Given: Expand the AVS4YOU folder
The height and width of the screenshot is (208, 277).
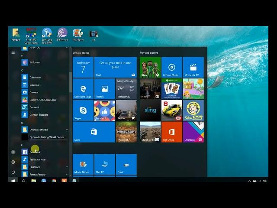Looking at the screenshot, I should [x=67, y=47].
